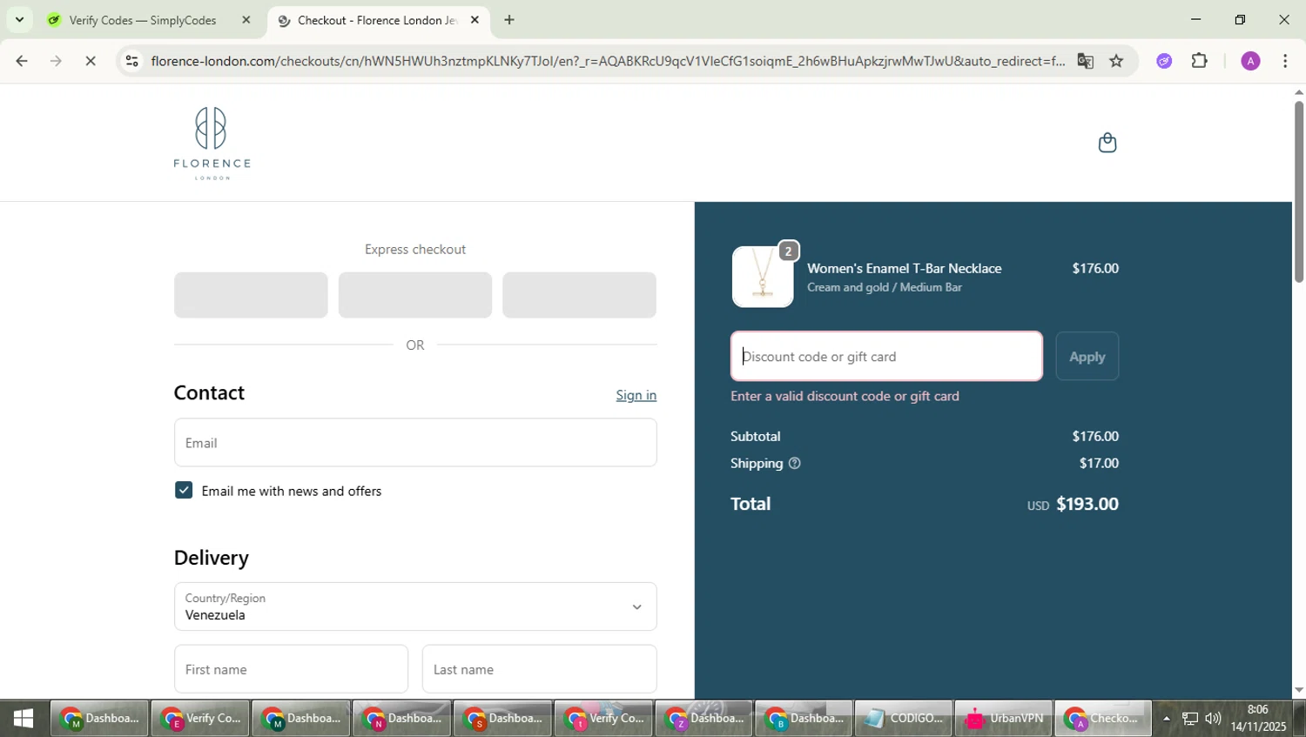Click the Women's Enamel T-Bar Necklace title
1306x737 pixels.
tap(905, 268)
